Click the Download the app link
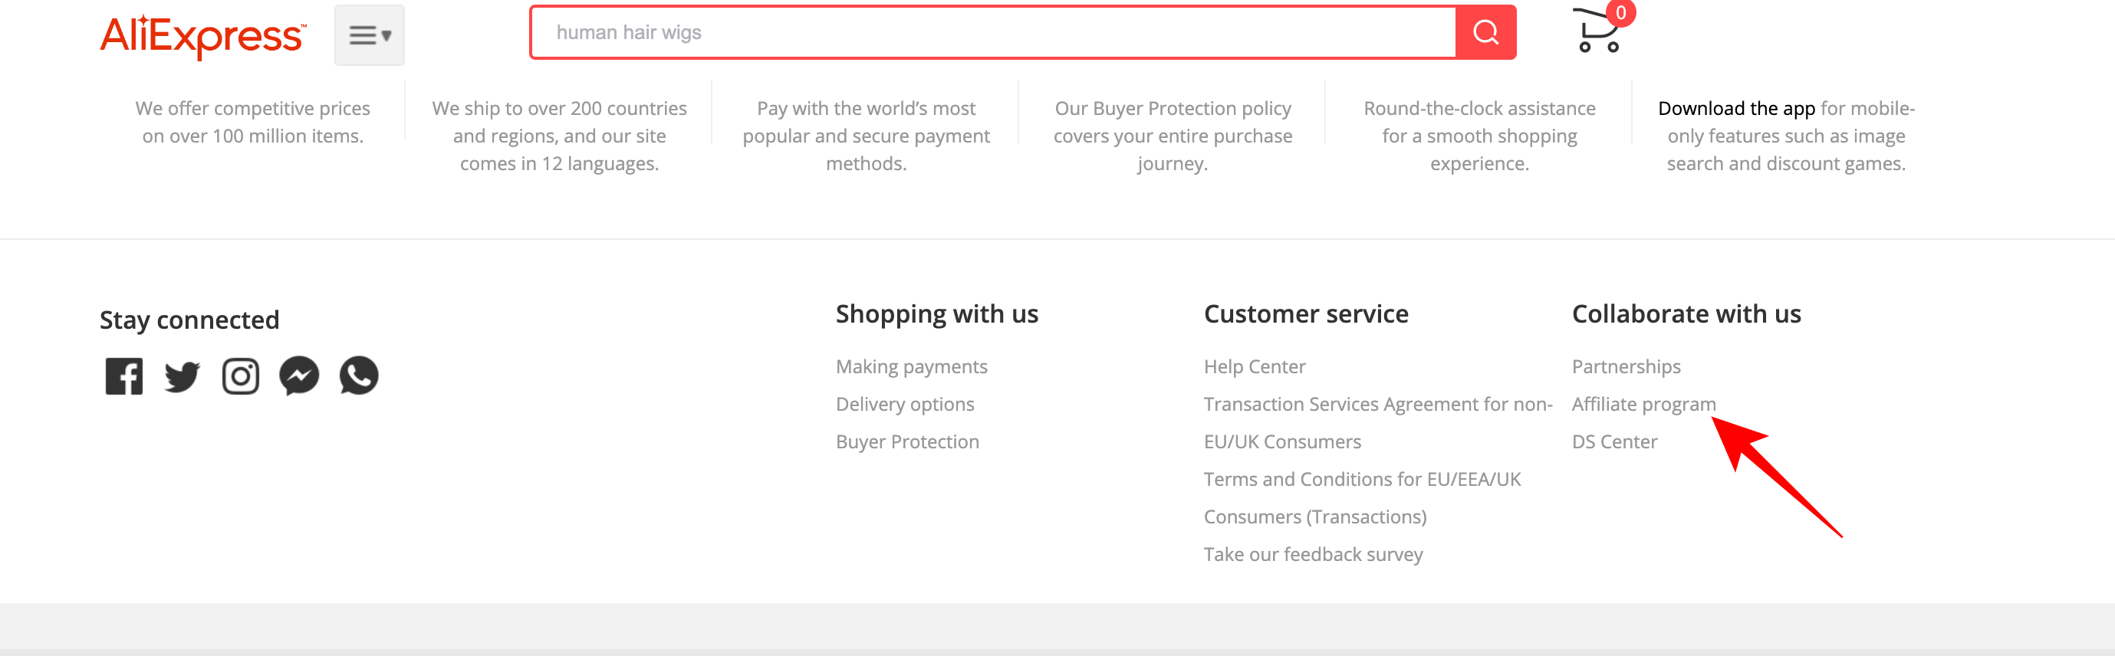This screenshot has height=656, width=2115. click(x=1735, y=108)
